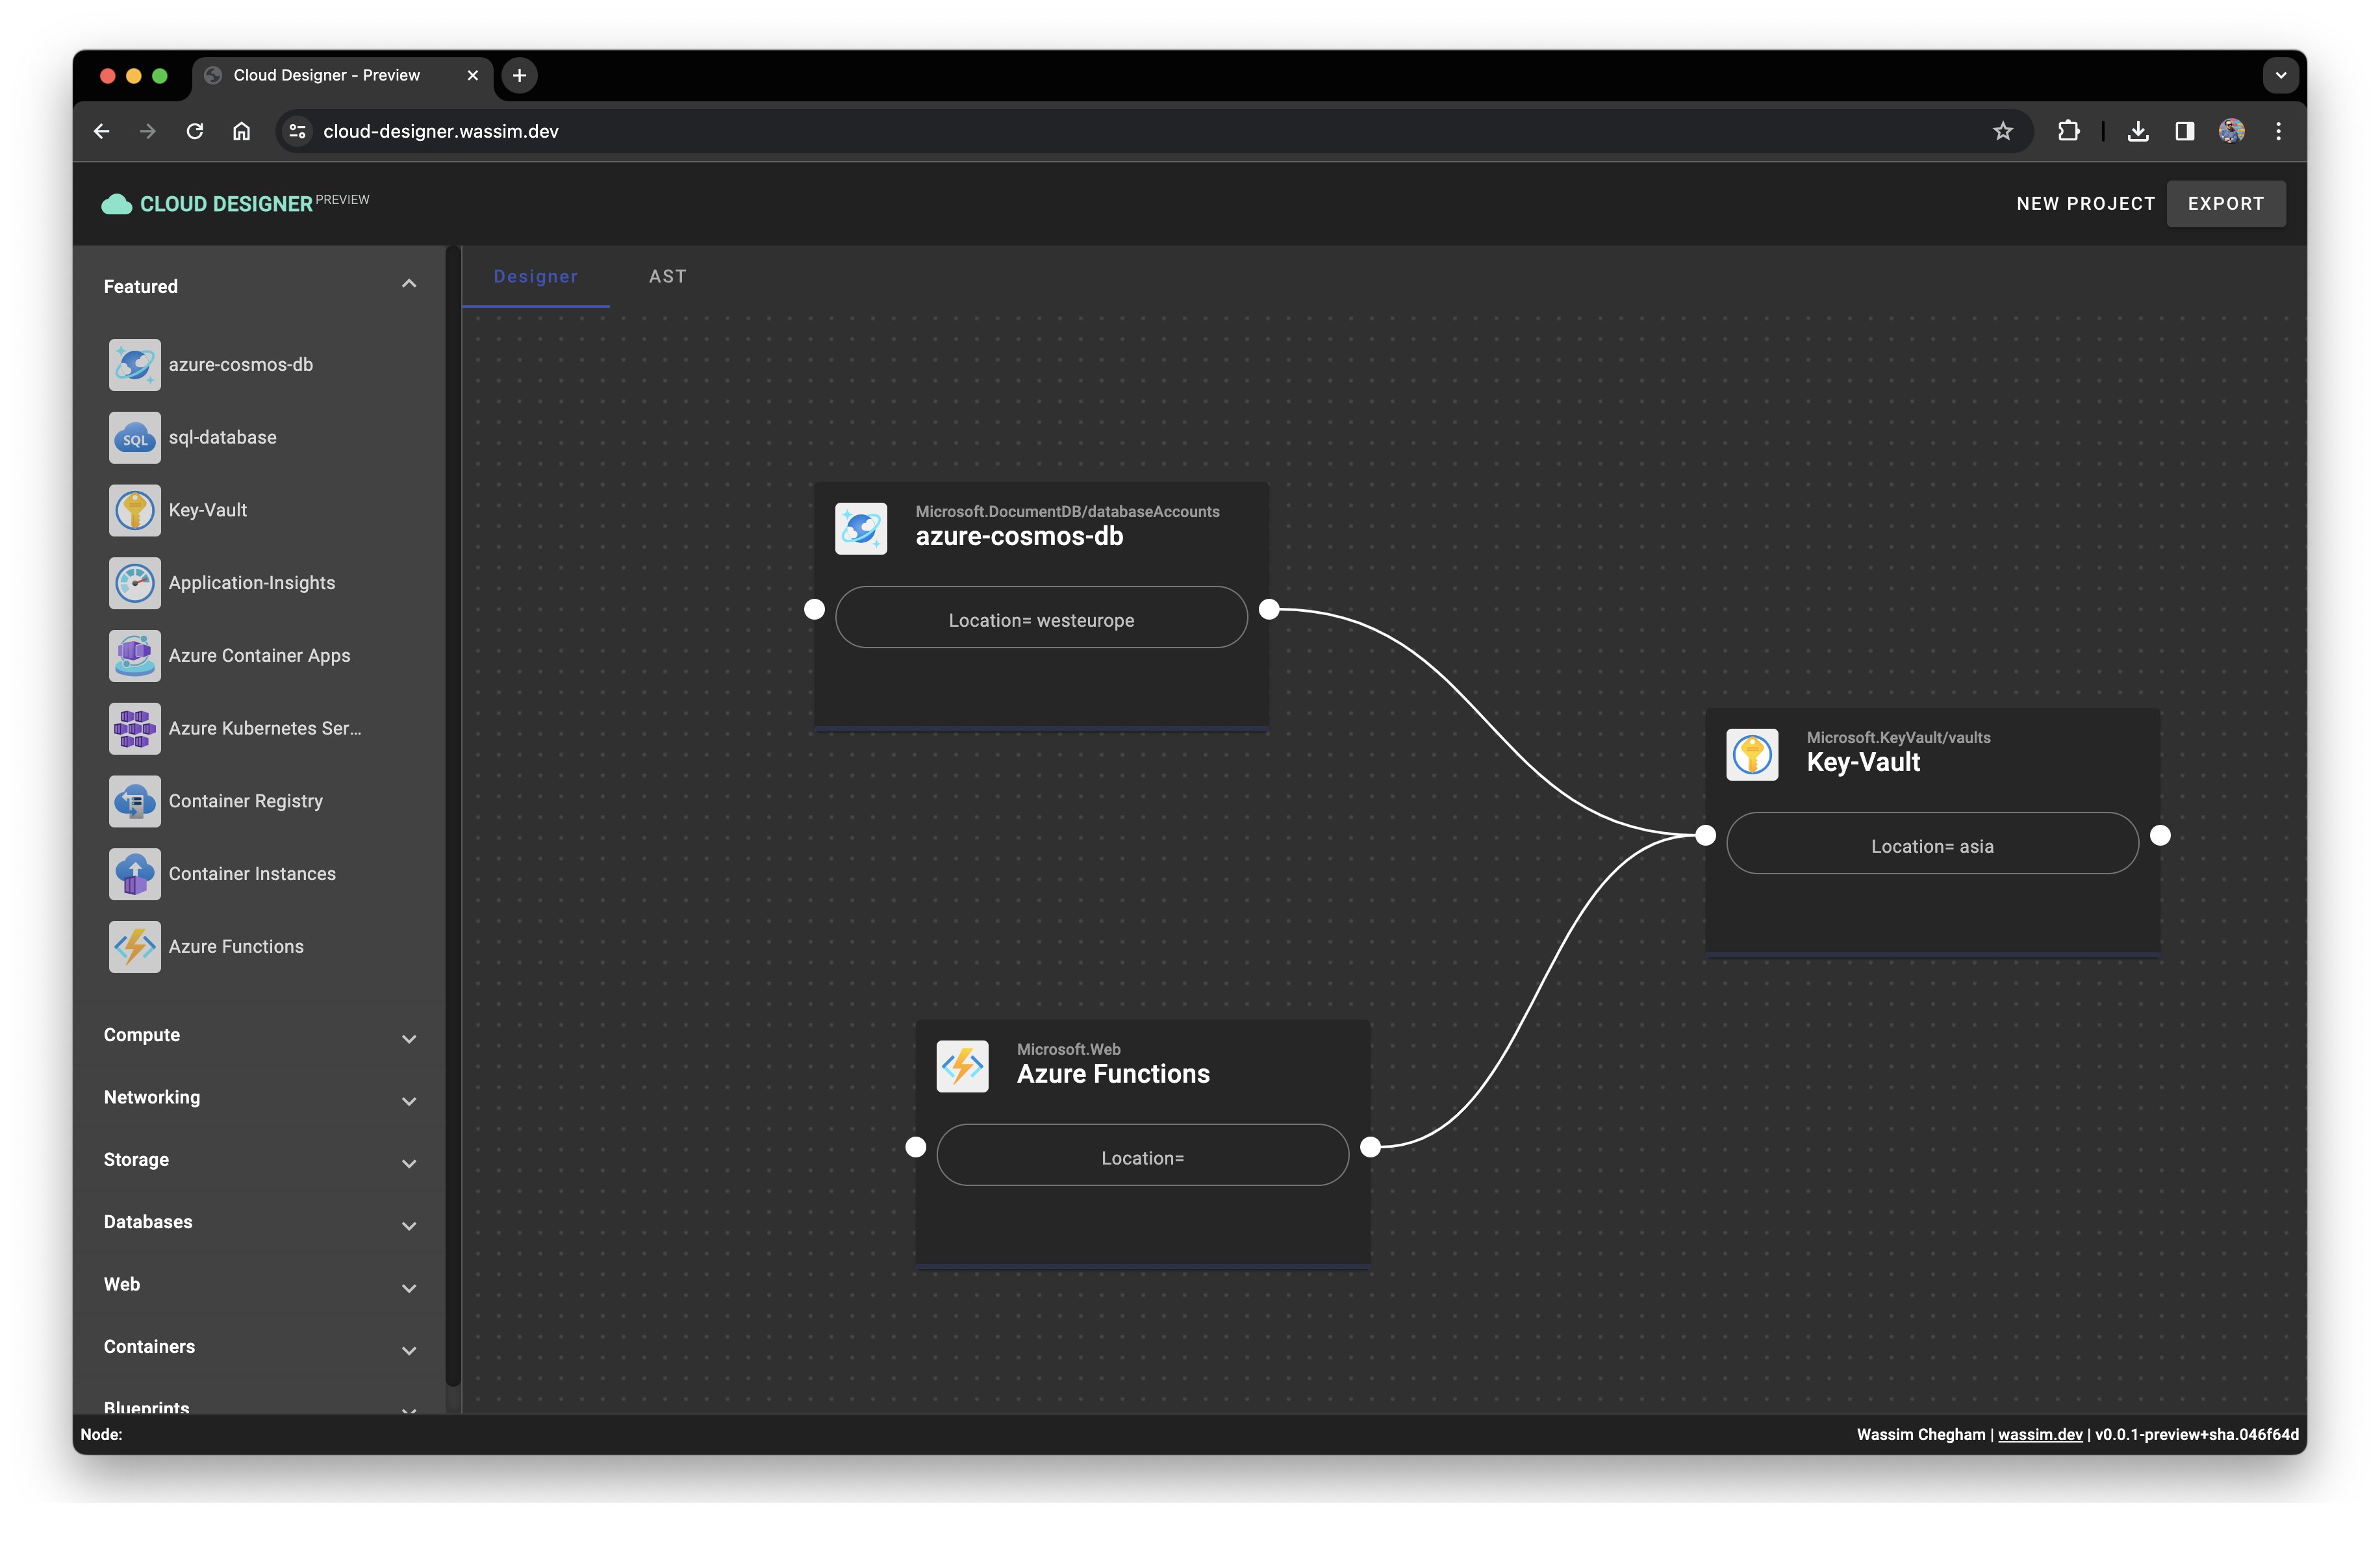Toggle the browser side panel icon
Viewport: 2380px width, 1551px height.
tap(2184, 131)
